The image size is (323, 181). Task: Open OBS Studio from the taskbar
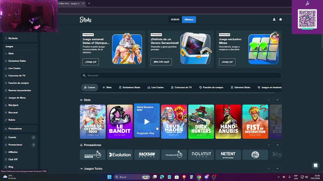click(x=214, y=177)
